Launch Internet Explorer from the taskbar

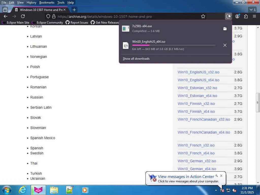[x=23, y=190]
